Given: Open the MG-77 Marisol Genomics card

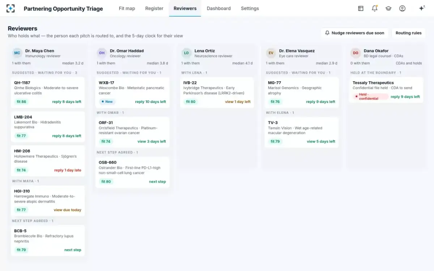Looking at the screenshot, I should point(302,93).
